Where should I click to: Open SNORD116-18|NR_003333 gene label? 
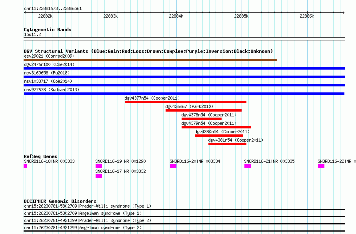pyautogui.click(x=49, y=161)
